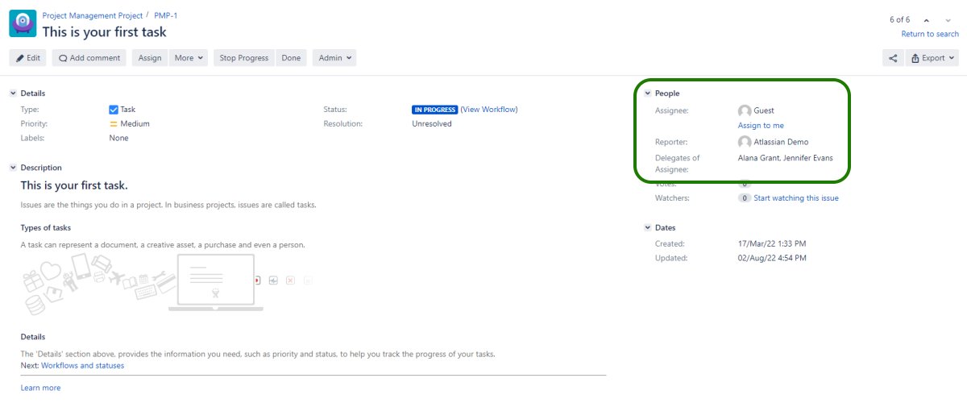Open the Admin dropdown menu
The width and height of the screenshot is (967, 403).
(x=334, y=58)
